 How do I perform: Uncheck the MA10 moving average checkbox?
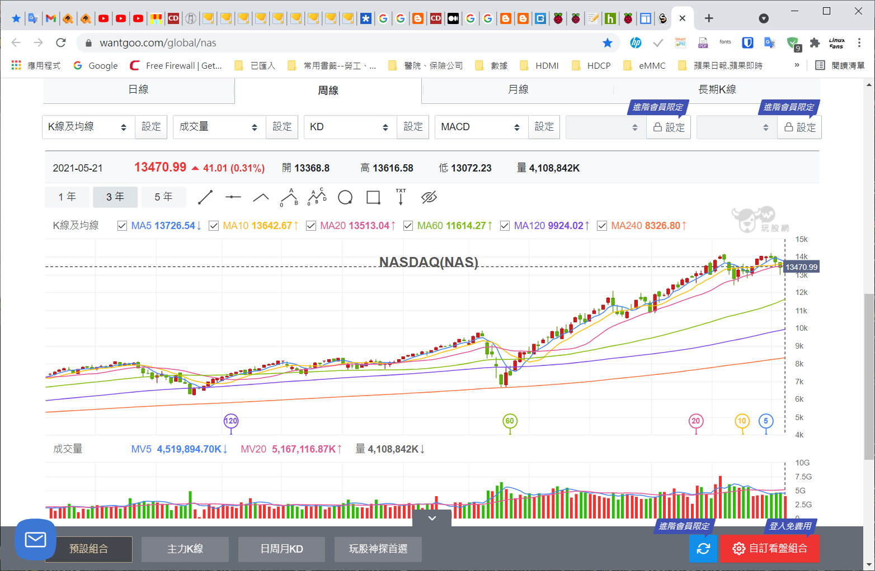(x=213, y=226)
